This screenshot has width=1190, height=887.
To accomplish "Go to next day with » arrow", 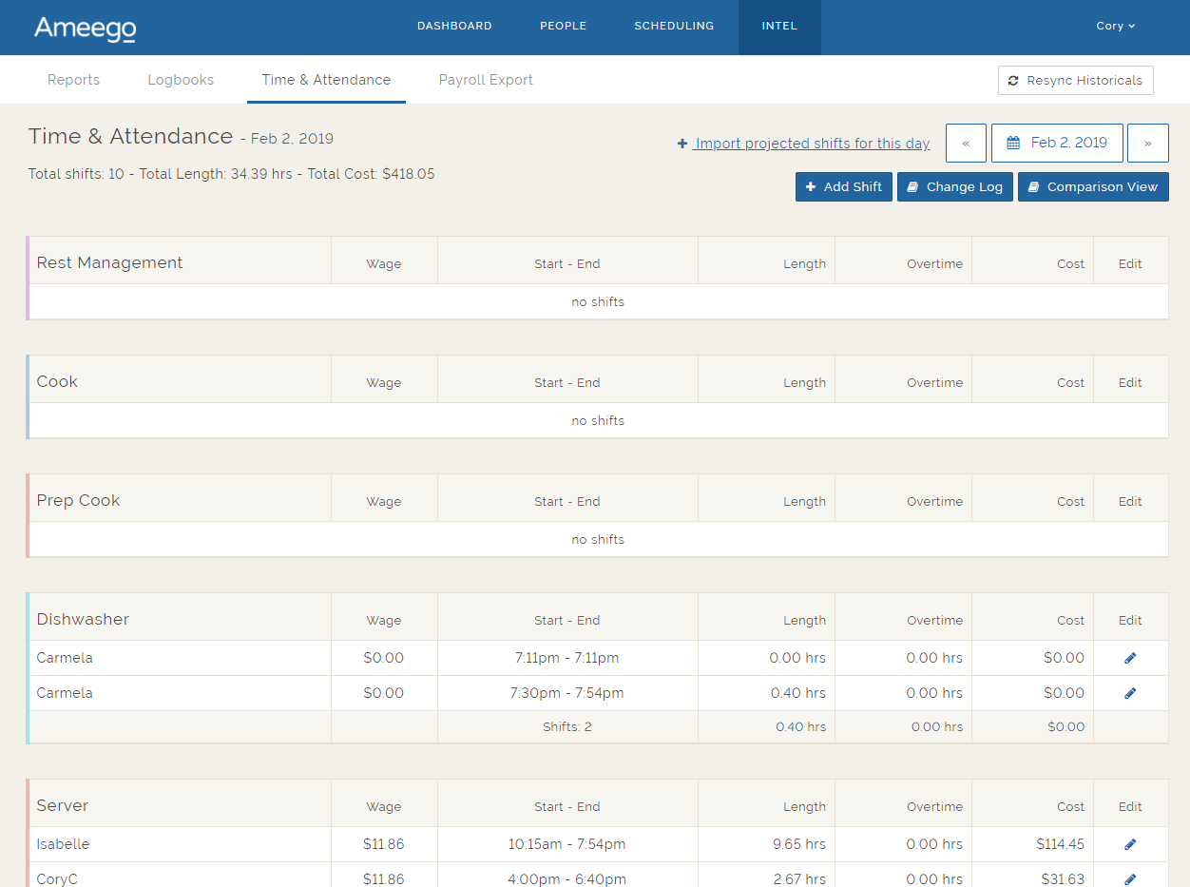I will coord(1147,143).
